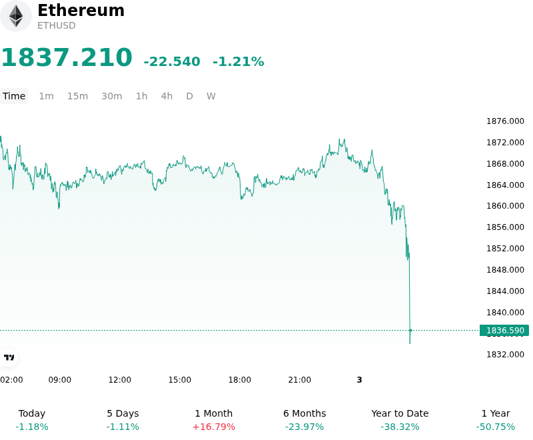Select the 1m time interval
533x440 pixels.
coord(46,96)
